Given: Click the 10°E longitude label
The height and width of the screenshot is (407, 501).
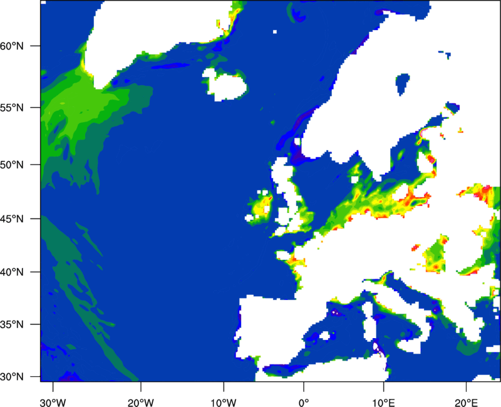Looking at the screenshot, I should tap(383, 403).
